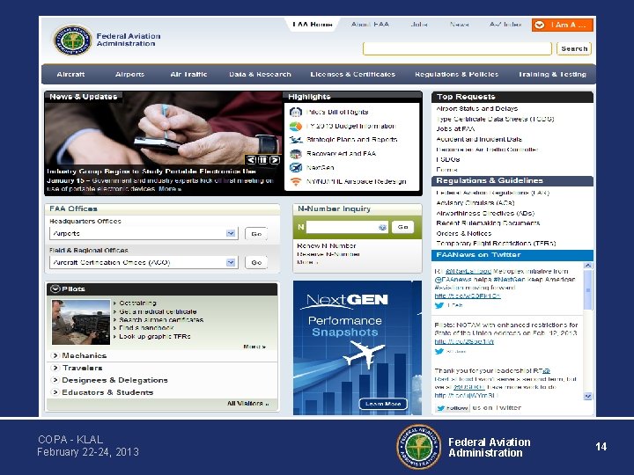Open Renew N-Number link
Viewport: 634px width, 475px height.
(x=327, y=245)
